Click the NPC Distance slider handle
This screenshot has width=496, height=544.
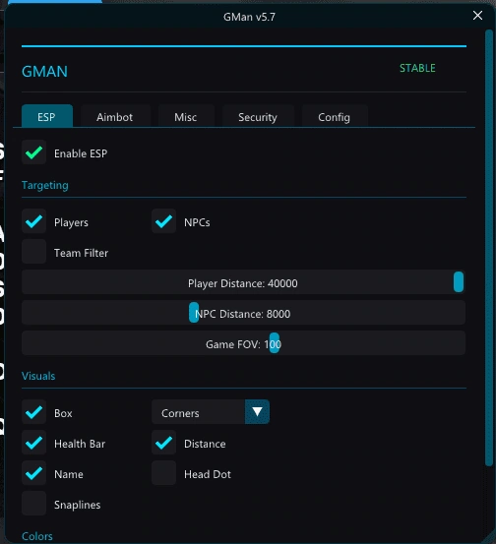pos(194,312)
